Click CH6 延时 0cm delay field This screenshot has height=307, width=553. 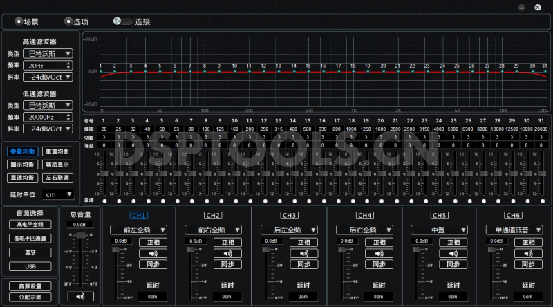coord(527,297)
